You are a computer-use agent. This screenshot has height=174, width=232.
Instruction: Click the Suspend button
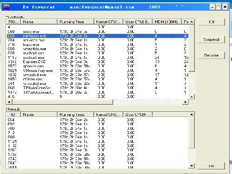pos(211,39)
